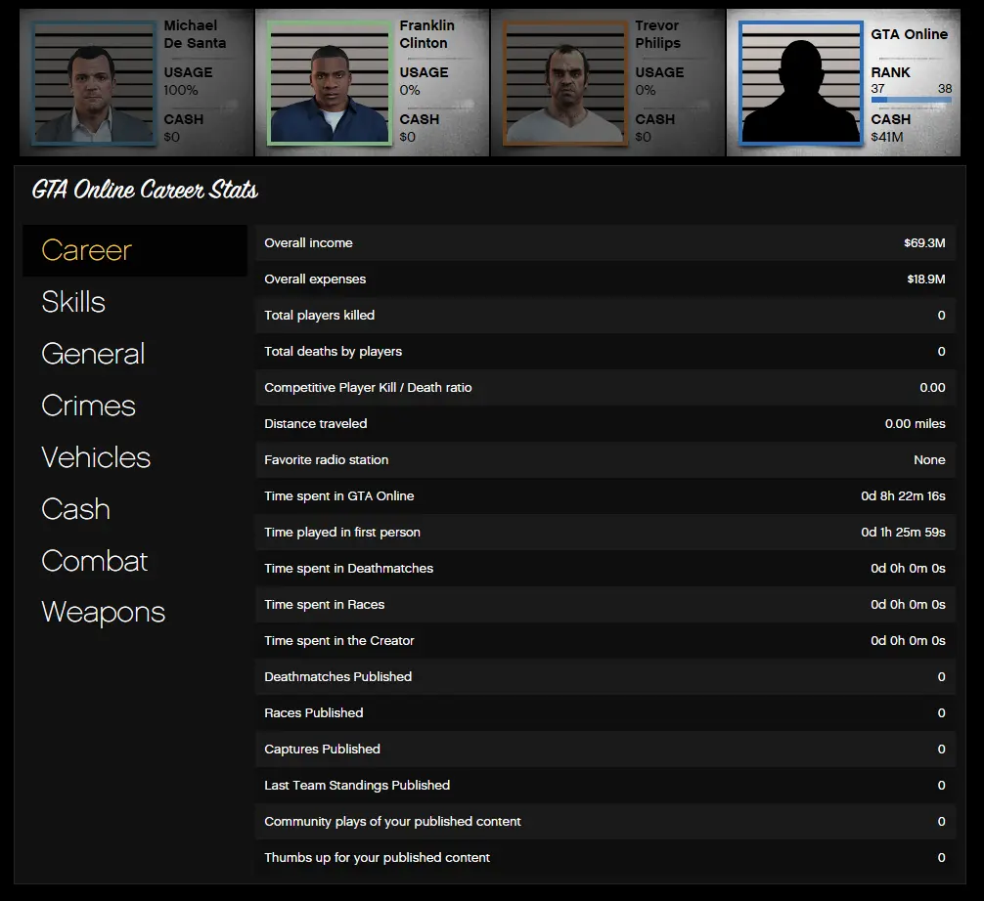Open the Career stats tab
This screenshot has height=901, width=984.
135,250
